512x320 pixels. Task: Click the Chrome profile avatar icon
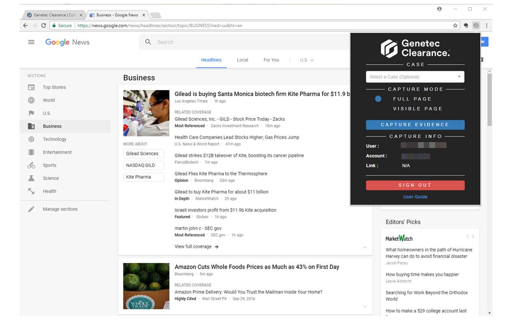[439, 9]
